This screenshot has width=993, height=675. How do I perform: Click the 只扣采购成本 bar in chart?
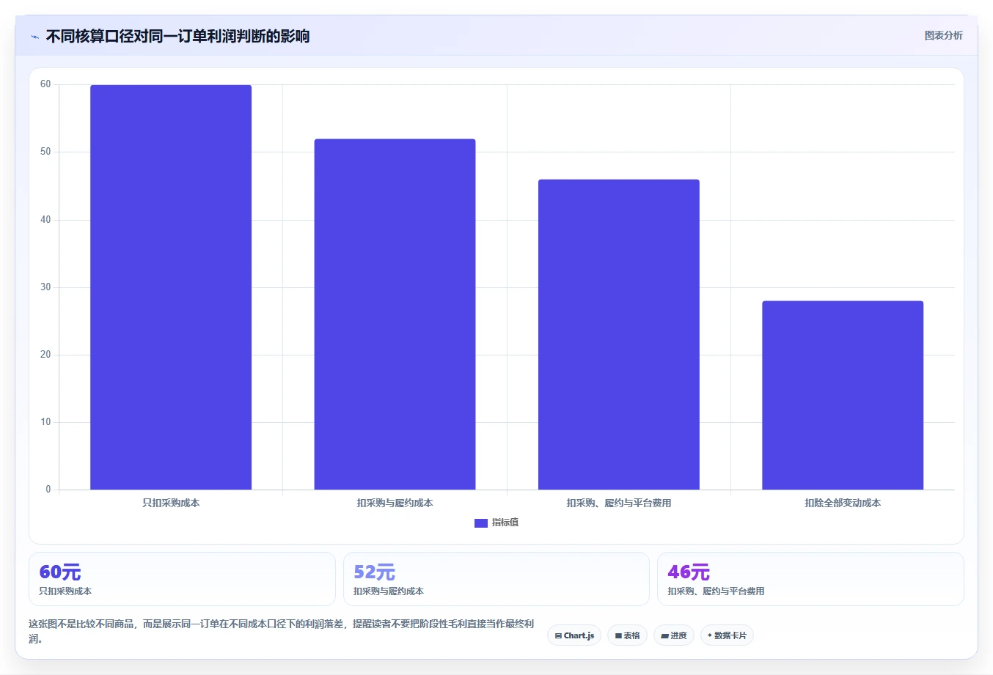pos(171,287)
